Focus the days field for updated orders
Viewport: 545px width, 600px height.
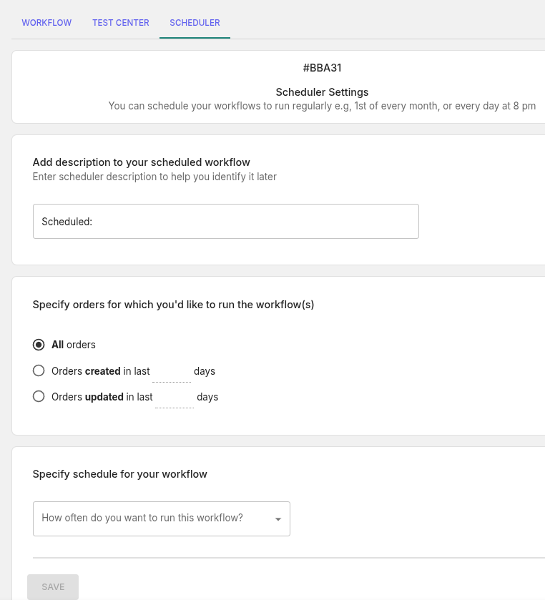click(x=174, y=398)
